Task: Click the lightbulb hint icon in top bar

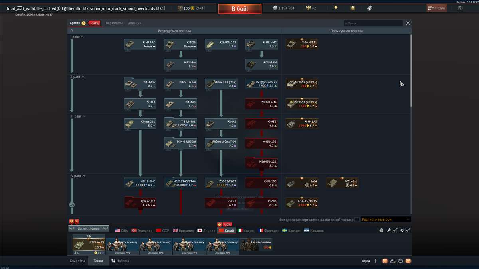Action: (336, 8)
